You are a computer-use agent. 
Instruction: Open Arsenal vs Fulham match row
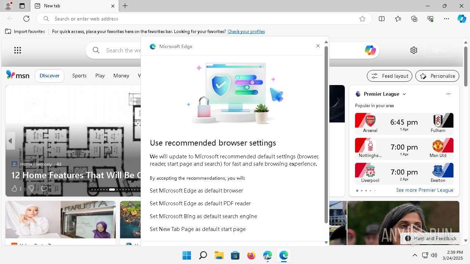404,123
